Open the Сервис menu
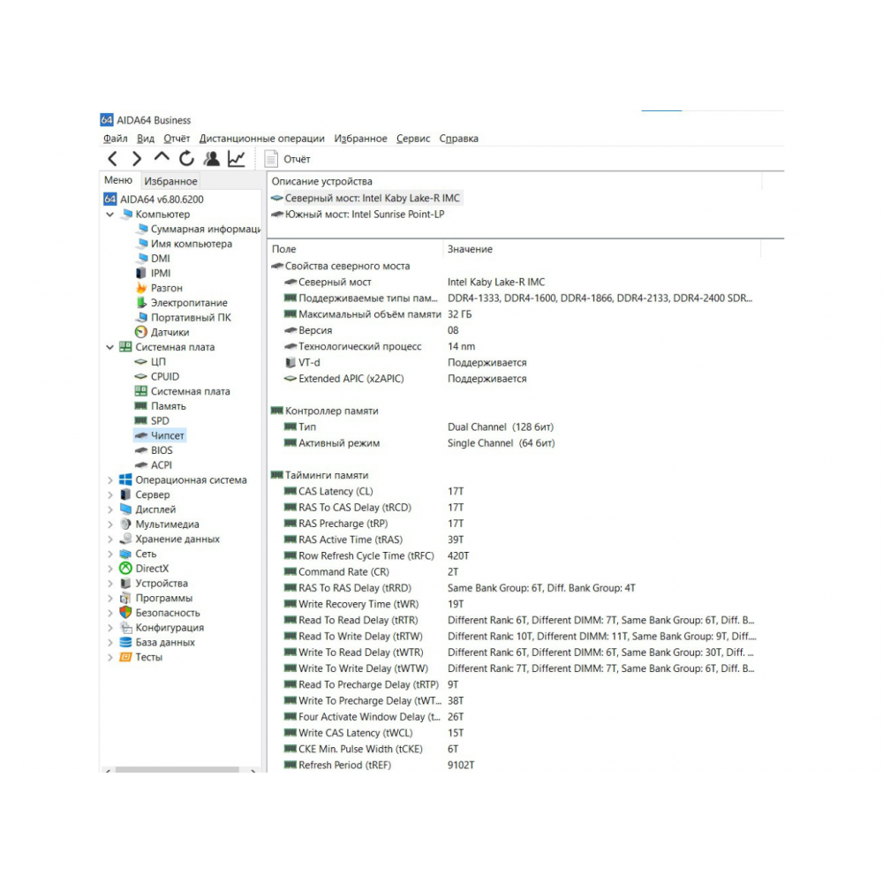The image size is (883, 883). 413,139
